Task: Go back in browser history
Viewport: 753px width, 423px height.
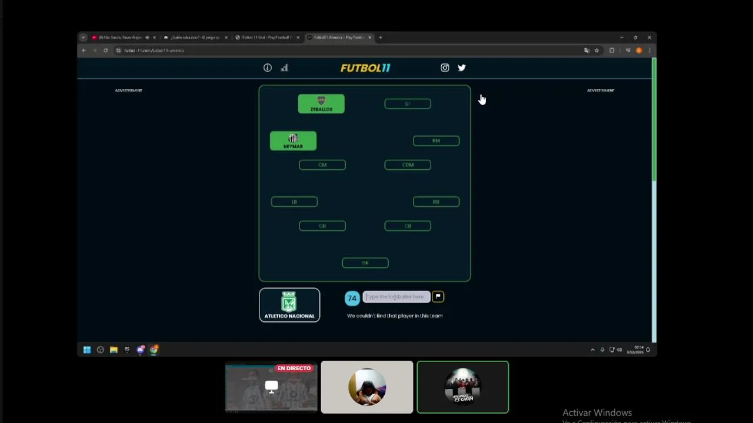Action: pyautogui.click(x=84, y=51)
